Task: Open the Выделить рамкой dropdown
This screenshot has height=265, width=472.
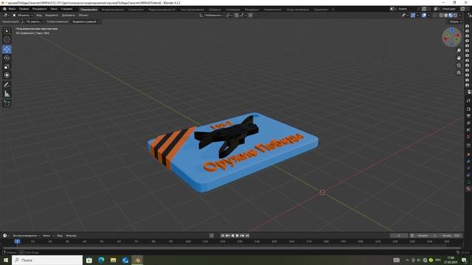Action: point(86,21)
